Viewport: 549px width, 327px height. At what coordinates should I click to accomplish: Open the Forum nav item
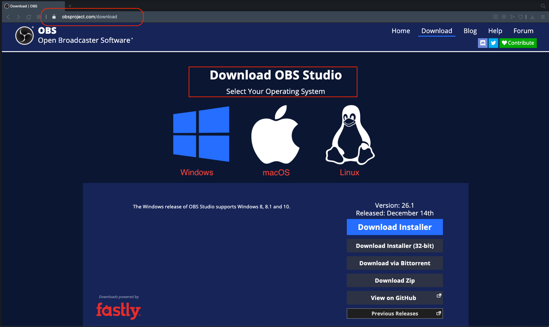(523, 31)
